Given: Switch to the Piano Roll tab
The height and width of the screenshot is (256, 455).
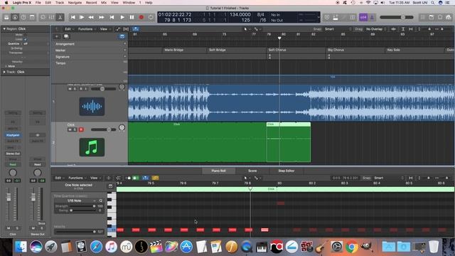Looking at the screenshot, I should coord(218,171).
